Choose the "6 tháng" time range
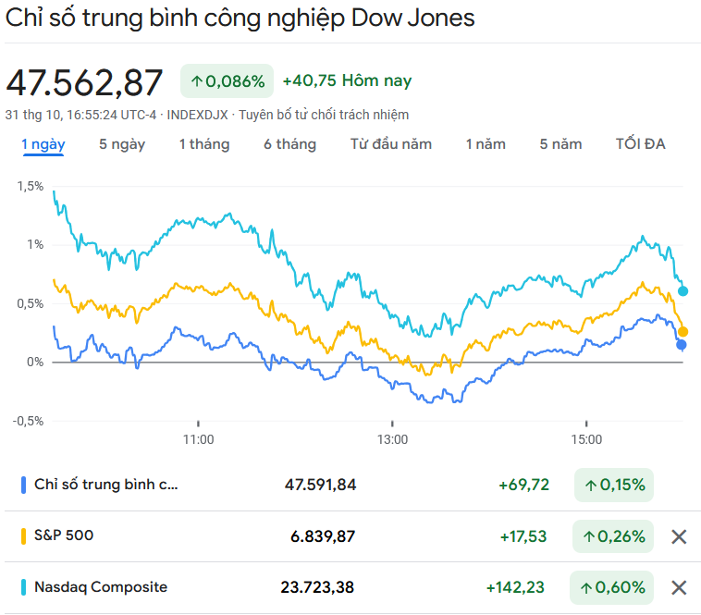Image resolution: width=701 pixels, height=615 pixels. click(289, 144)
